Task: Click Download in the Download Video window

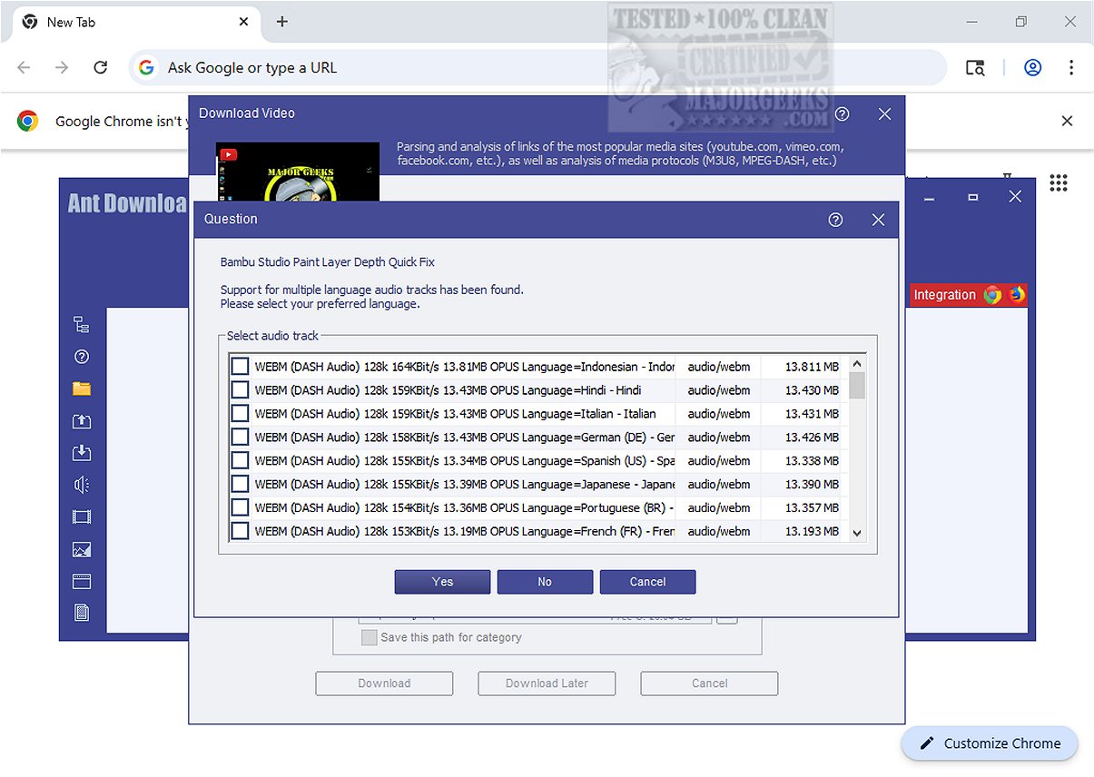Action: pos(384,684)
